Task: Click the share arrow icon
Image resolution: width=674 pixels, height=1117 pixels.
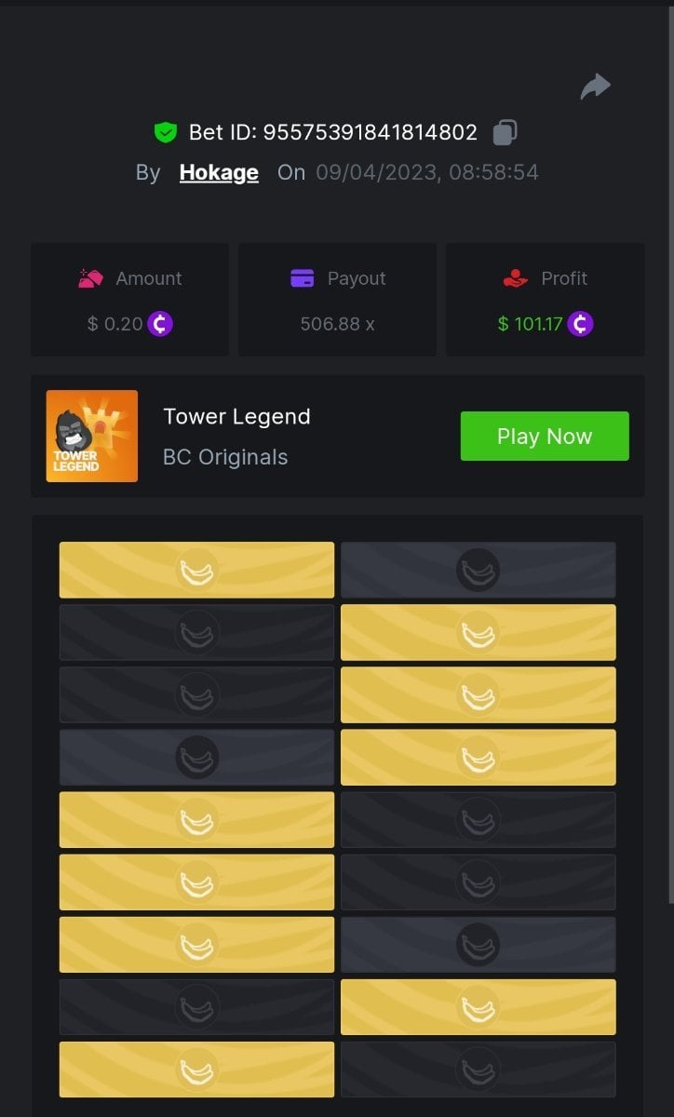Action: 595,87
